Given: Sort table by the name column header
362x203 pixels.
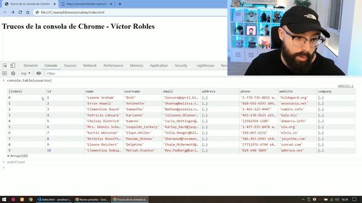Looking at the screenshot, I should click(x=104, y=91).
